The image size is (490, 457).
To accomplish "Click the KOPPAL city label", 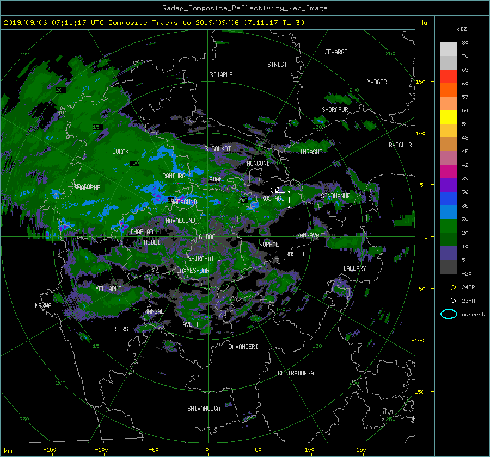I will point(269,245).
